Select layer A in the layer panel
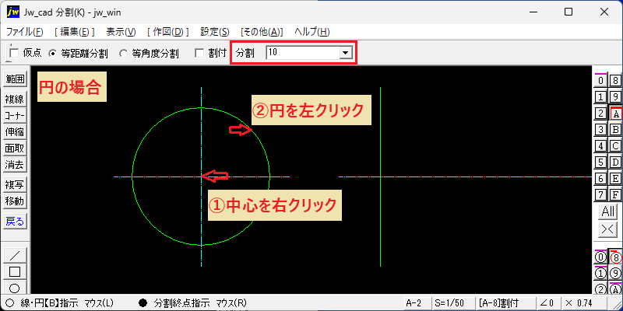 coord(615,114)
